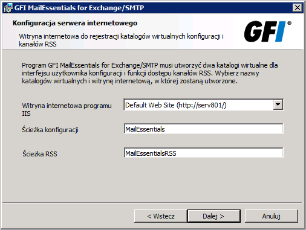Screen dimensions: 306x230
Task: Click the GFI logo
Action: [x=267, y=31]
